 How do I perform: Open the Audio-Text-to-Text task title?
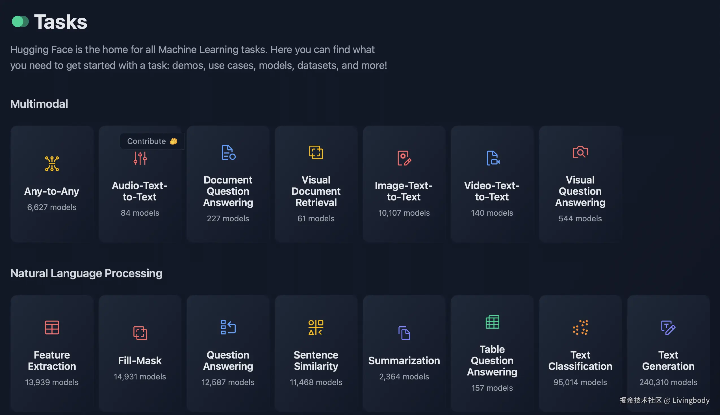[140, 191]
